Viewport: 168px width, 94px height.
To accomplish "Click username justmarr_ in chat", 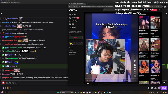I will pyautogui.click(x=6, y=74).
